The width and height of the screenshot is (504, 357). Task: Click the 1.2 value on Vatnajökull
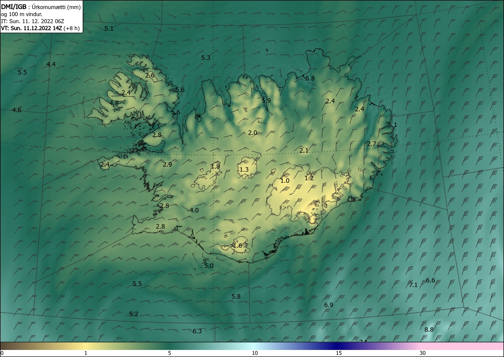point(309,178)
